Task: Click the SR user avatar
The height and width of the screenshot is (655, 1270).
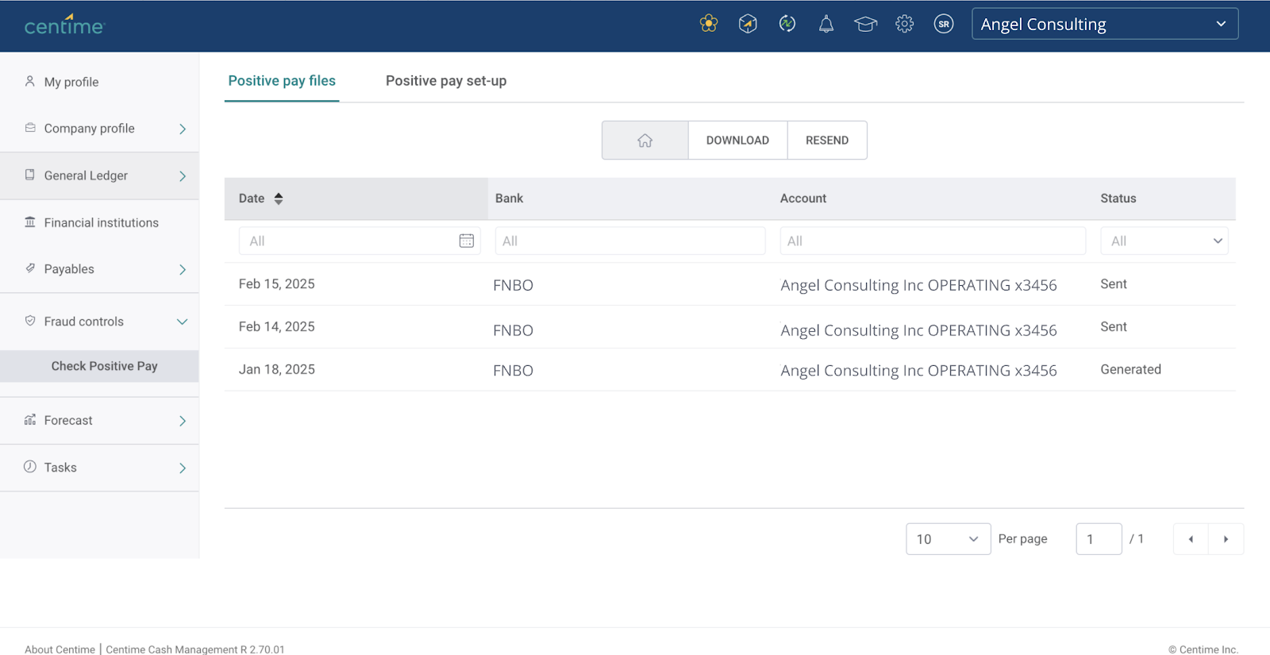Action: (x=944, y=24)
